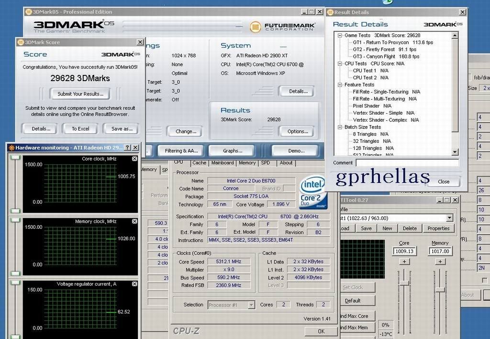Open the CPU-Z Processor selection dropdown
Image resolution: width=490 pixels, height=339 pixels.
(251, 305)
